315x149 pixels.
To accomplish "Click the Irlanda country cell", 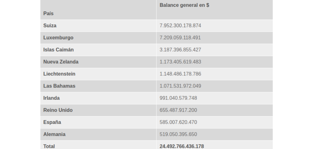I will point(51,98).
